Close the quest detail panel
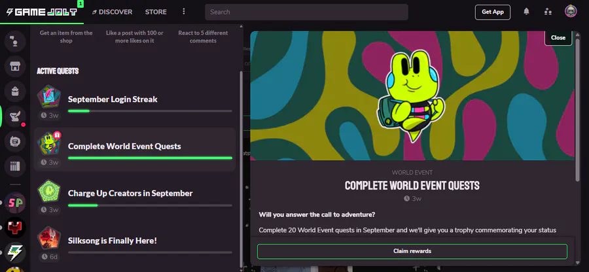Image resolution: width=589 pixels, height=272 pixels. click(558, 37)
